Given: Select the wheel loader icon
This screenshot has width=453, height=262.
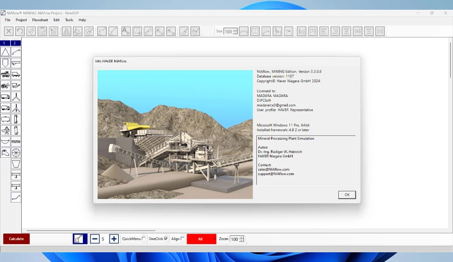Looking at the screenshot, I should coord(5,86).
